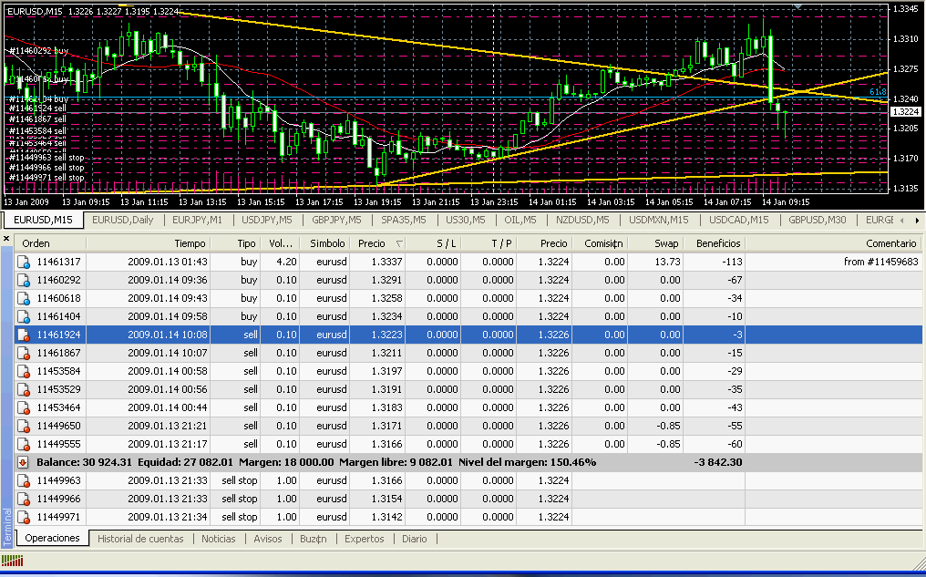Open the Historial de cuentas tab
Screen dimensions: 926x577
coord(140,539)
